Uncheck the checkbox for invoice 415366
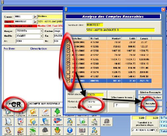 click(68, 59)
